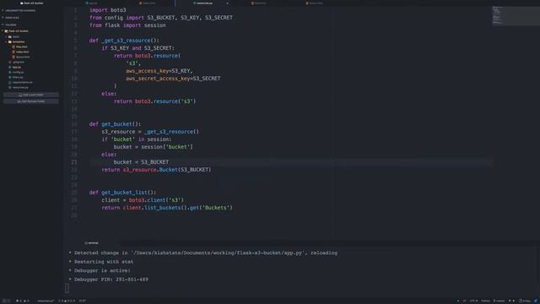Click UTF-8 encoding in status bar
The height and width of the screenshot is (304, 540).
[473, 301]
